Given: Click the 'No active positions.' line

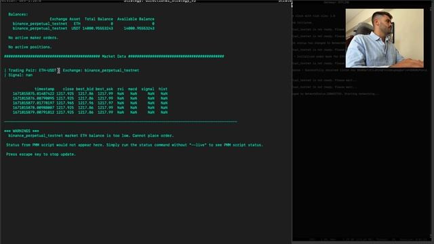Looking at the screenshot, I should [x=30, y=47].
